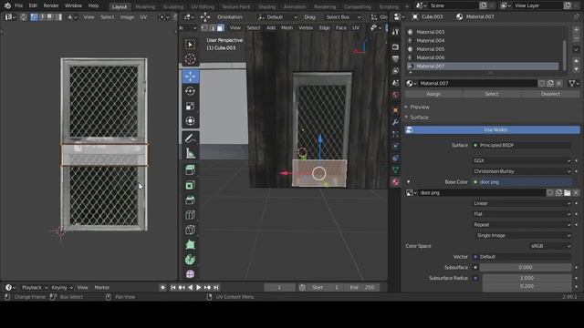Remove the selected material slot
584x328 pixels.
tap(576, 38)
